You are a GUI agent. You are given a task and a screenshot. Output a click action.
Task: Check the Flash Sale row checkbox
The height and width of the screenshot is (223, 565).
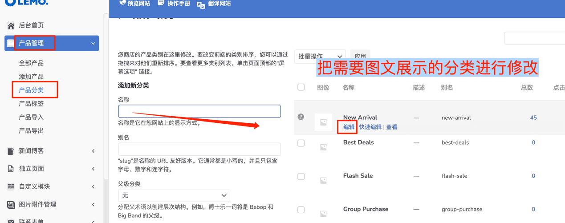(301, 176)
